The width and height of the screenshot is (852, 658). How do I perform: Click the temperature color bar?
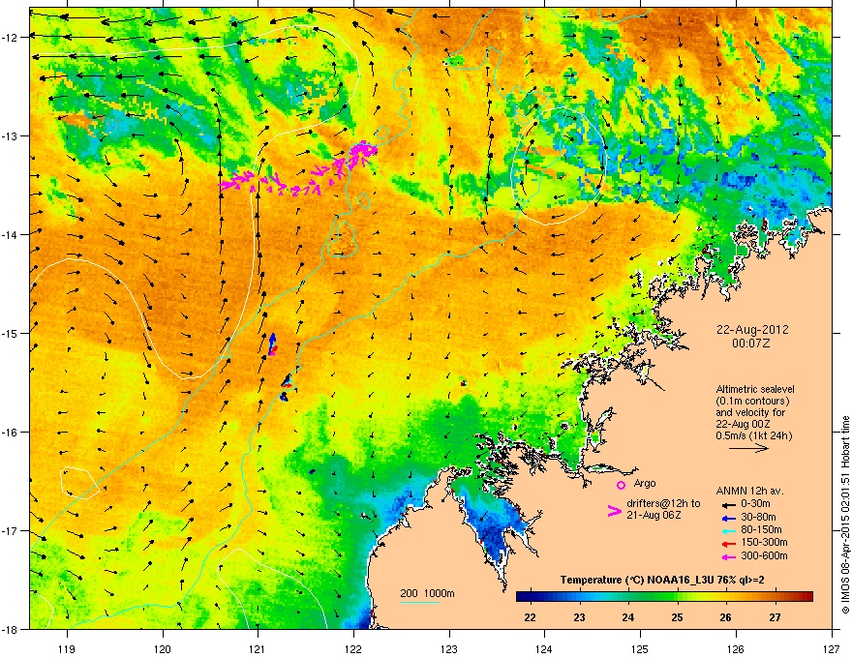point(664,597)
